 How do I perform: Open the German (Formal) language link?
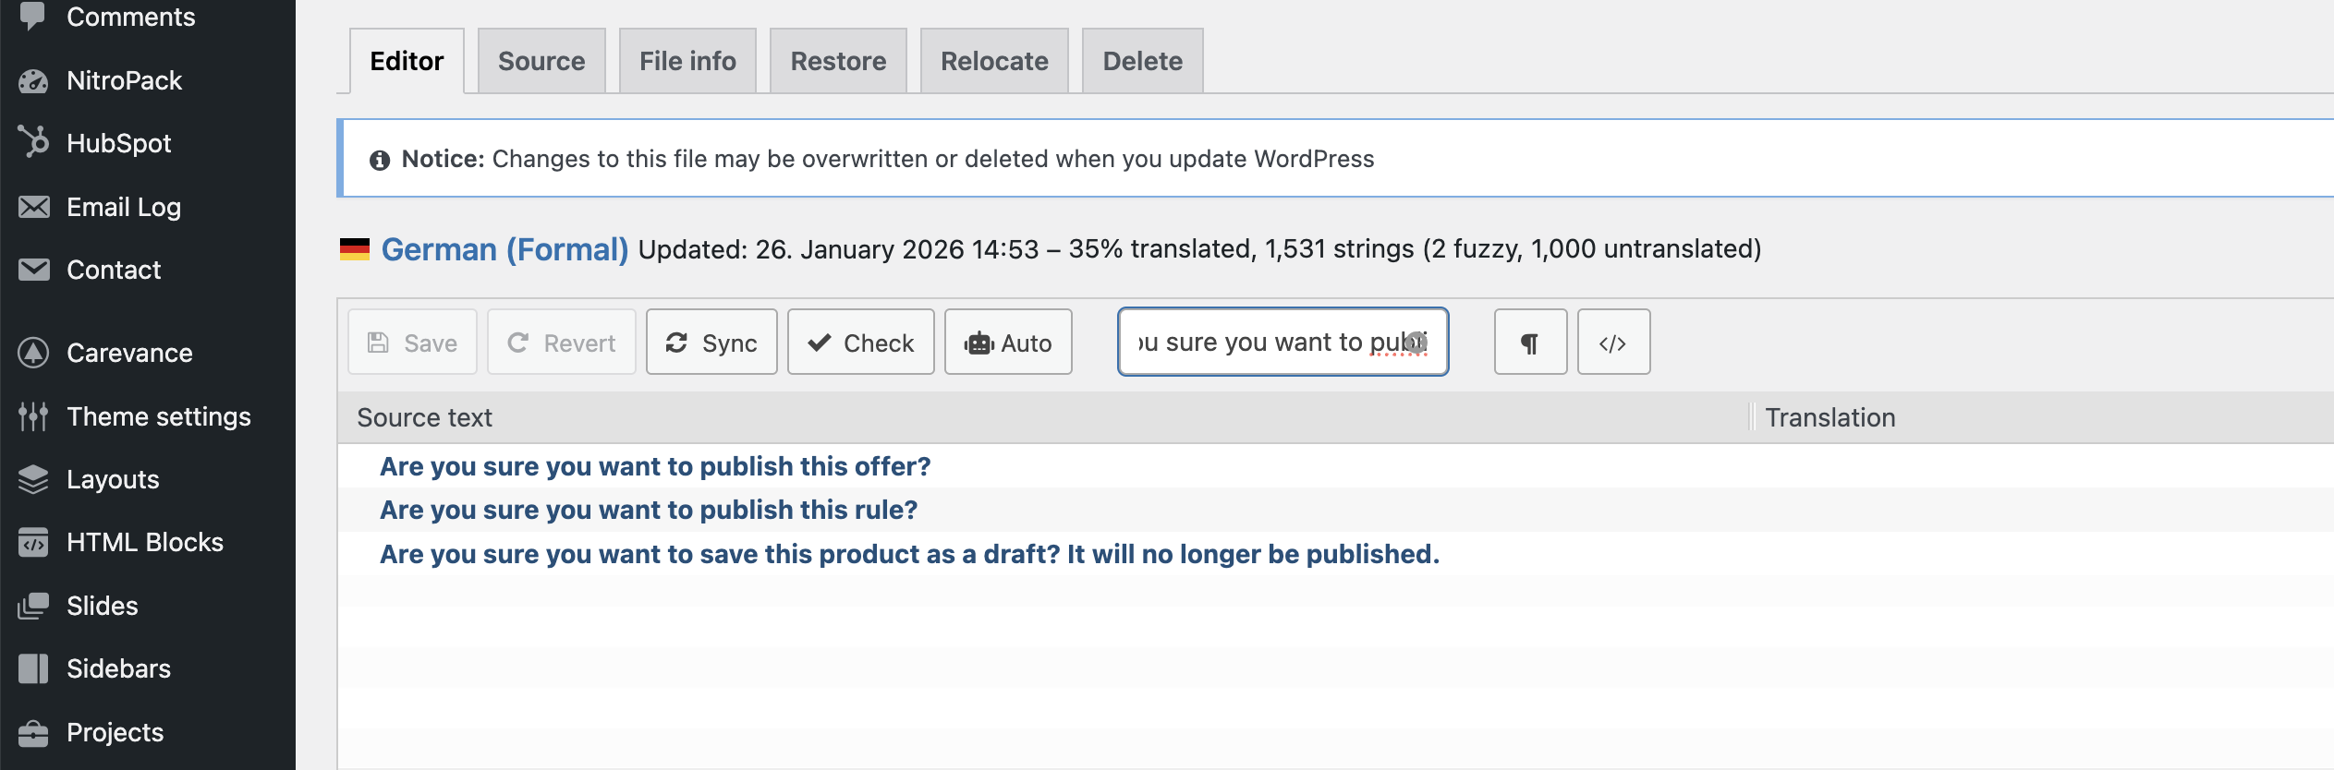(x=504, y=249)
